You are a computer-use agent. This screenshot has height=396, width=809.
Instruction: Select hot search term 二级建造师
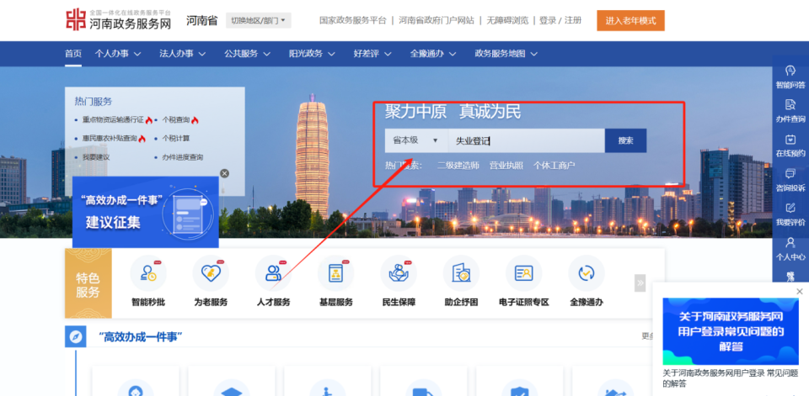click(458, 166)
